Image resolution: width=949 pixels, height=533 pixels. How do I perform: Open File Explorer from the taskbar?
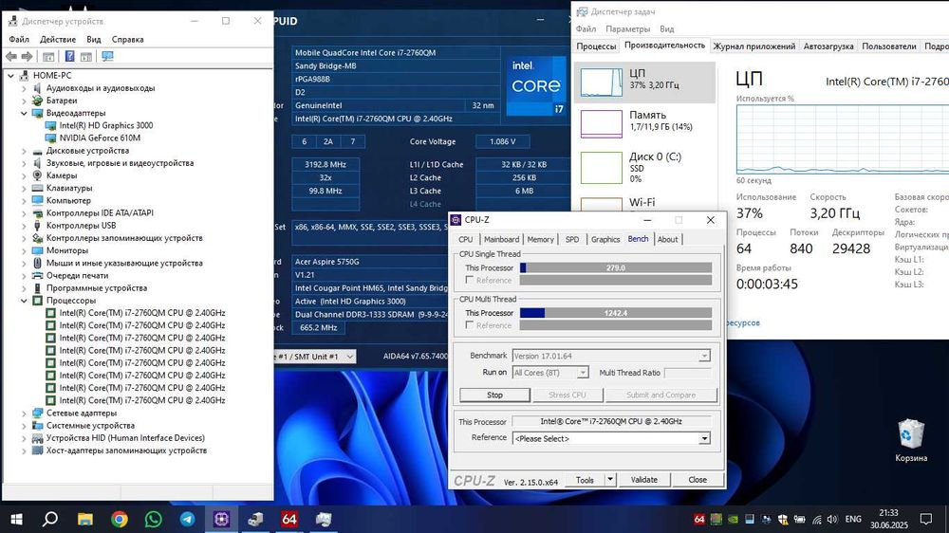pos(85,519)
